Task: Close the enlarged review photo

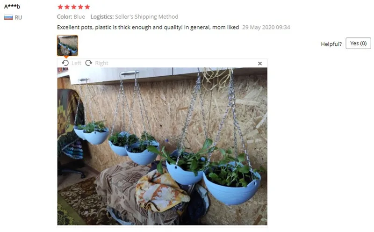Action: coord(260,64)
